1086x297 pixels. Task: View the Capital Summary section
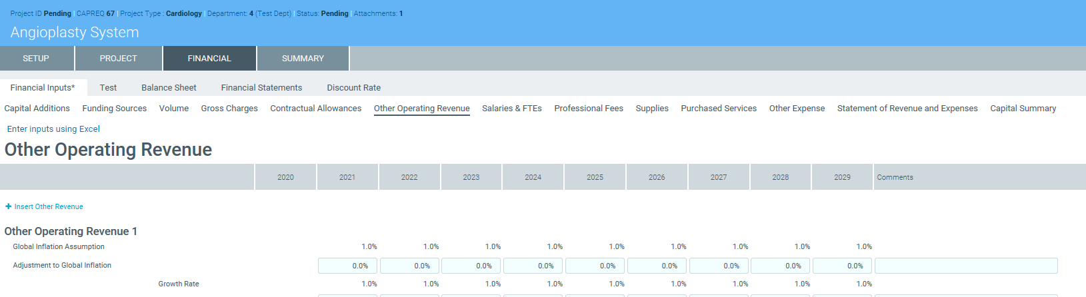tap(1023, 109)
